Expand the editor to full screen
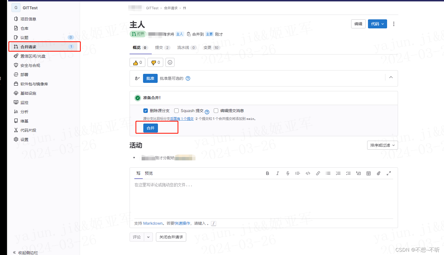Viewport: 444px width, 255px height. 388,173
